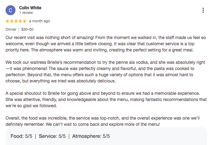This screenshot has height=145, width=219.
Task: Click Colin White's round C avatar
Action: point(11,10)
